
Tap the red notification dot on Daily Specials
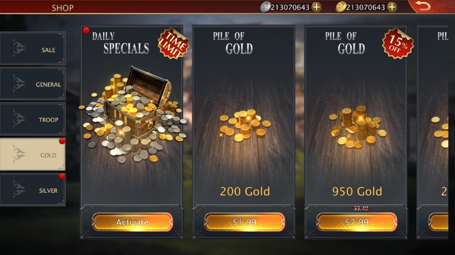pos(86,31)
